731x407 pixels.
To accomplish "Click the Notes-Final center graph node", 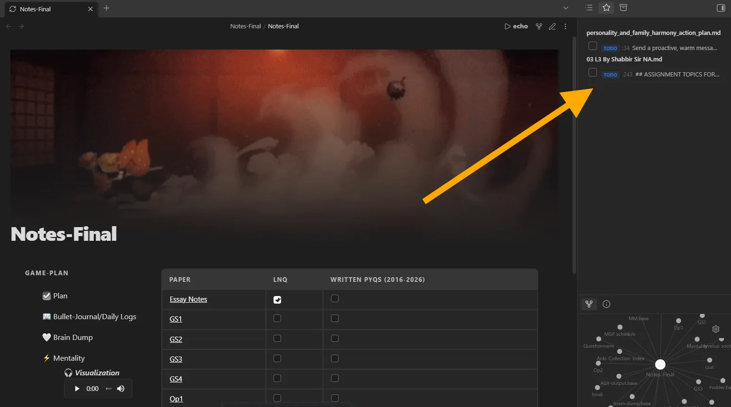I will tap(660, 365).
